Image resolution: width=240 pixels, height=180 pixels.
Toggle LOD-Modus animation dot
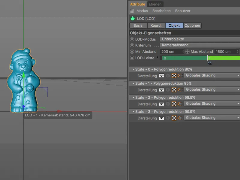pyautogui.click(x=132, y=39)
